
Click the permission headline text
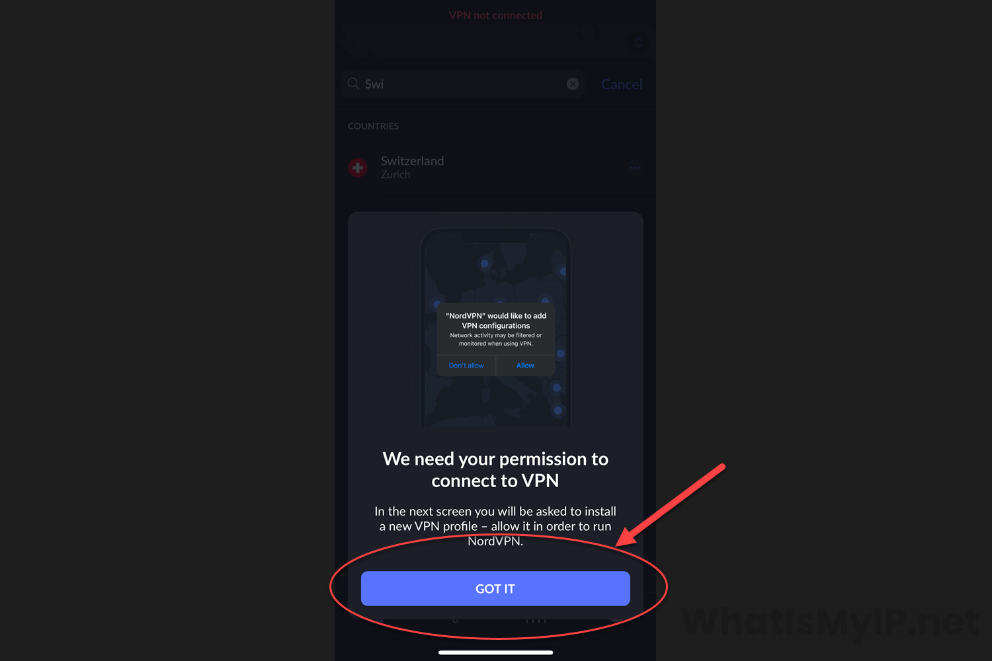coord(495,469)
